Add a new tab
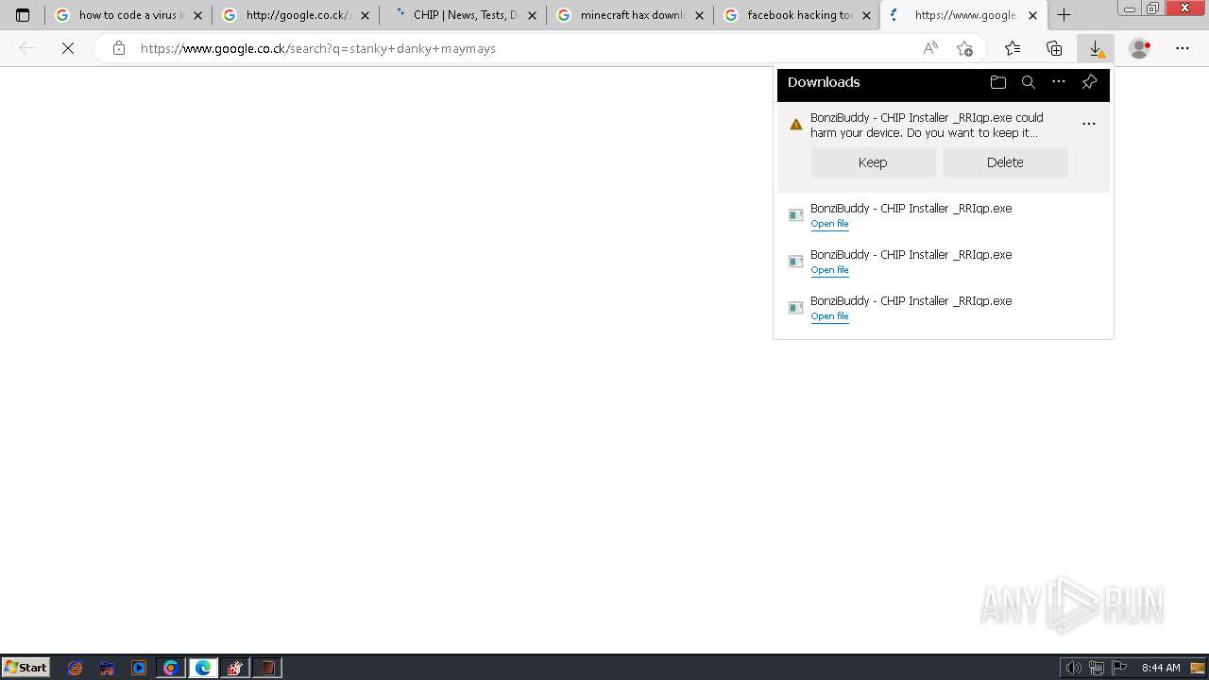1209x680 pixels. coord(1064,15)
